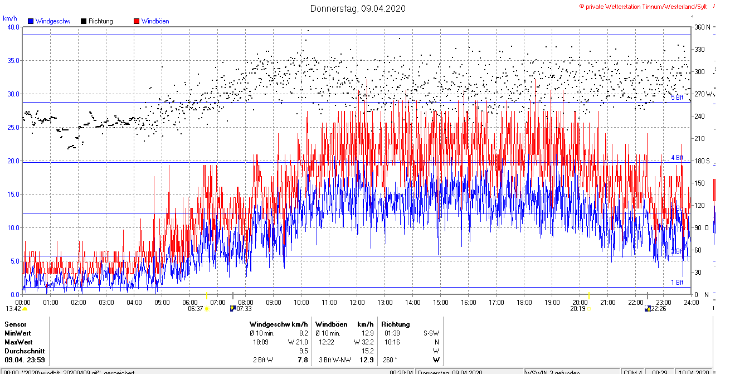Click the 18:09 max wind speed time
Image resolution: width=730 pixels, height=374 pixels.
pos(260,342)
